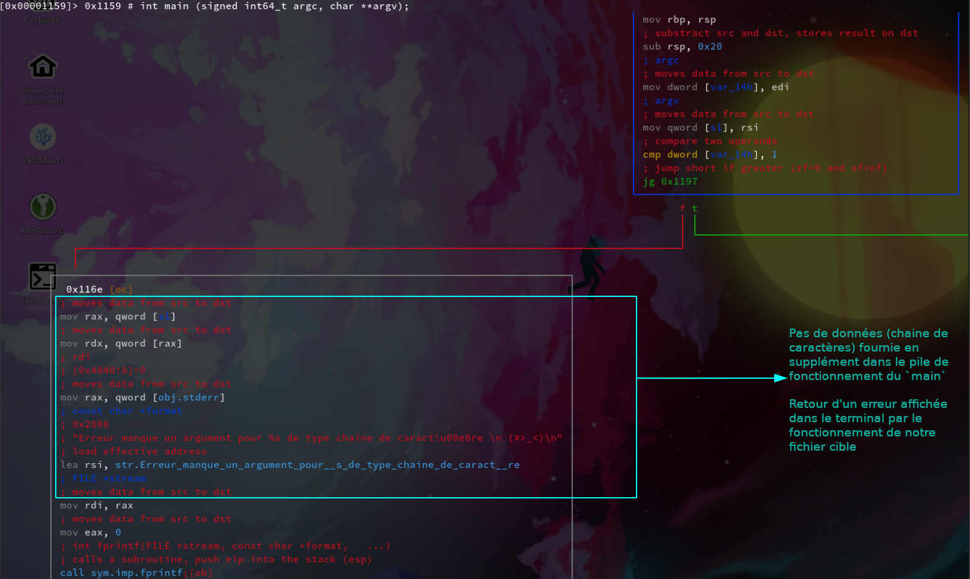Click the cyan annotation arrow head
970x579 pixels.
pos(780,378)
